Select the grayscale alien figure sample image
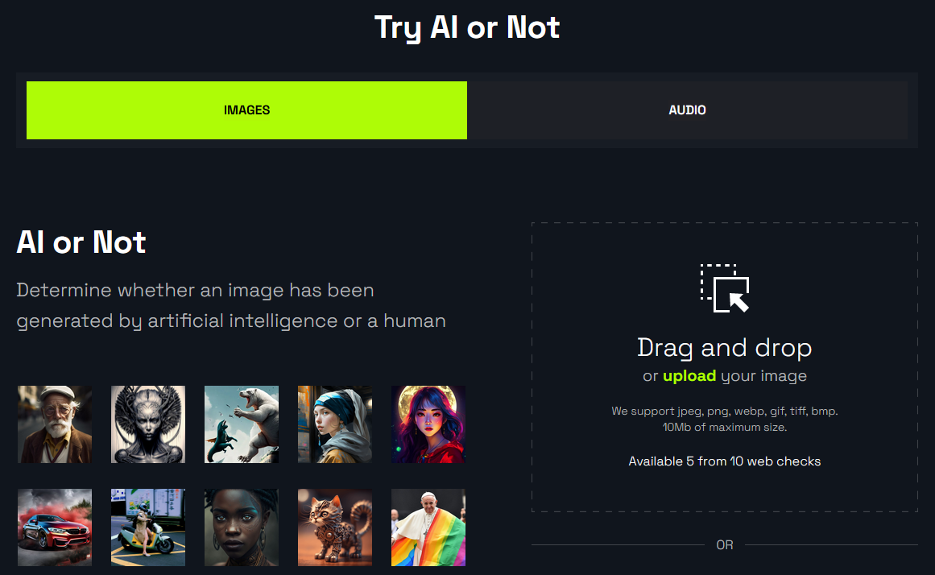The height and width of the screenshot is (575, 935). [148, 424]
